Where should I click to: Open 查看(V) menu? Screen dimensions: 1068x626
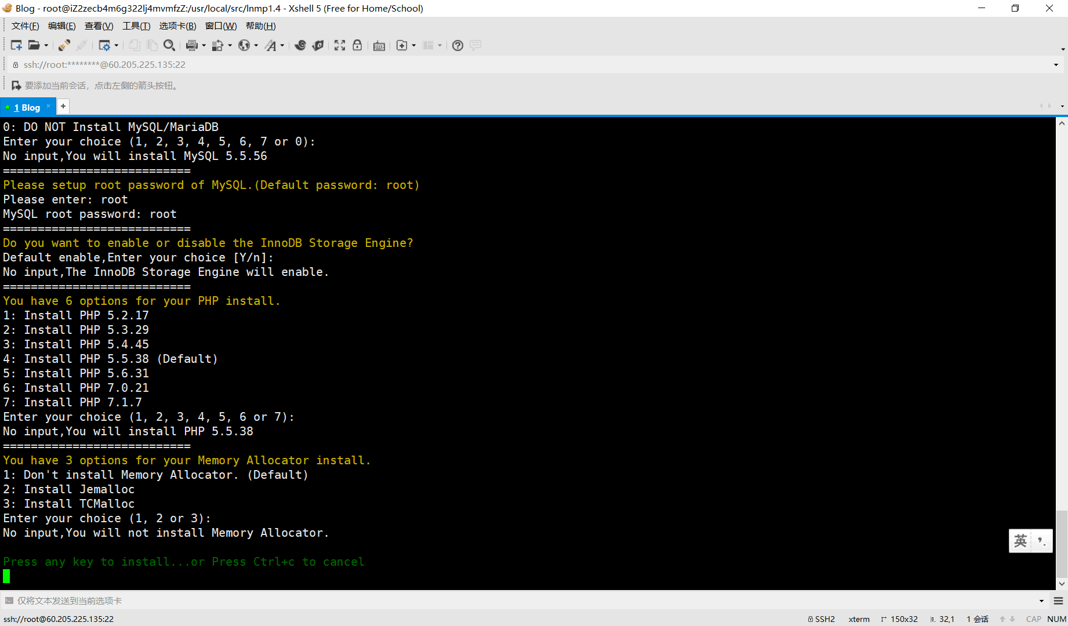point(99,26)
